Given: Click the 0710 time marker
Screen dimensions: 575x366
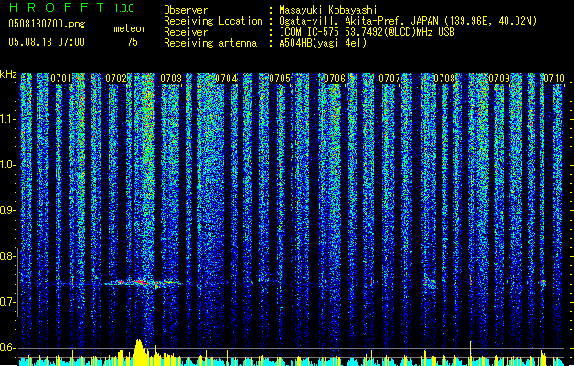Looking at the screenshot, I should coord(554,79).
